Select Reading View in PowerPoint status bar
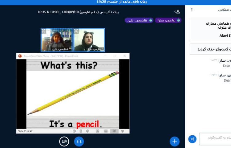 pos(114,131)
